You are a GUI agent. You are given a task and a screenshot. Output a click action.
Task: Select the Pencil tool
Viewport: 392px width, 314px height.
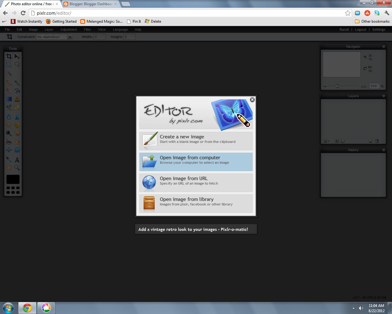[9, 82]
